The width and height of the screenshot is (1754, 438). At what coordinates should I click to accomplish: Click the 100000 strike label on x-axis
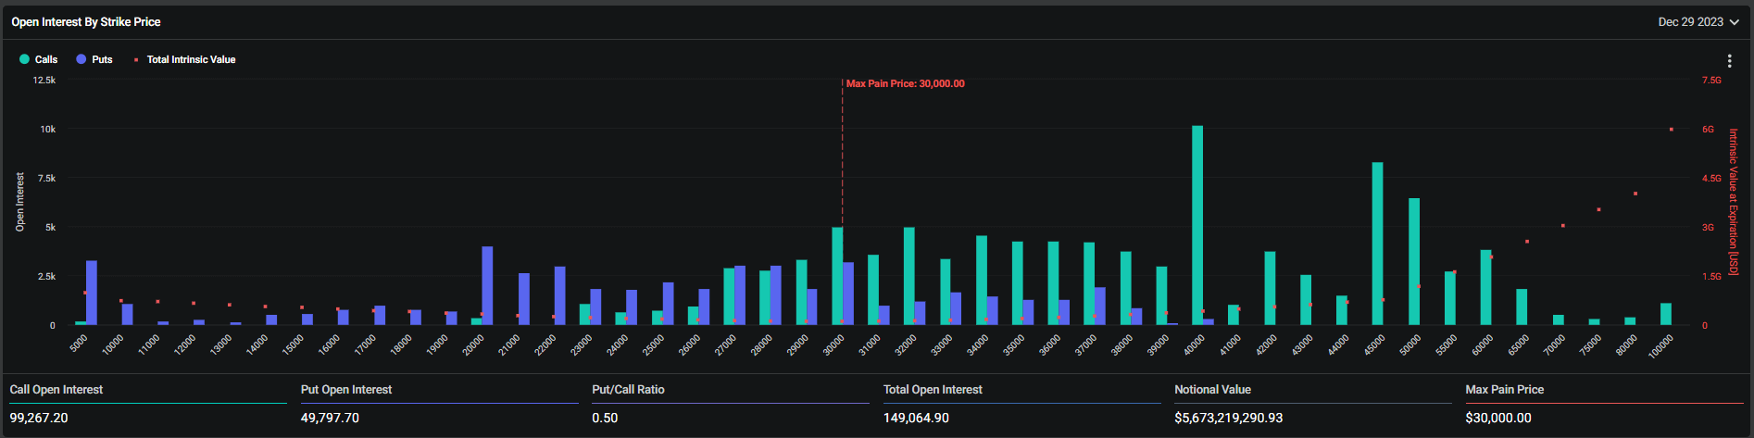point(1660,345)
